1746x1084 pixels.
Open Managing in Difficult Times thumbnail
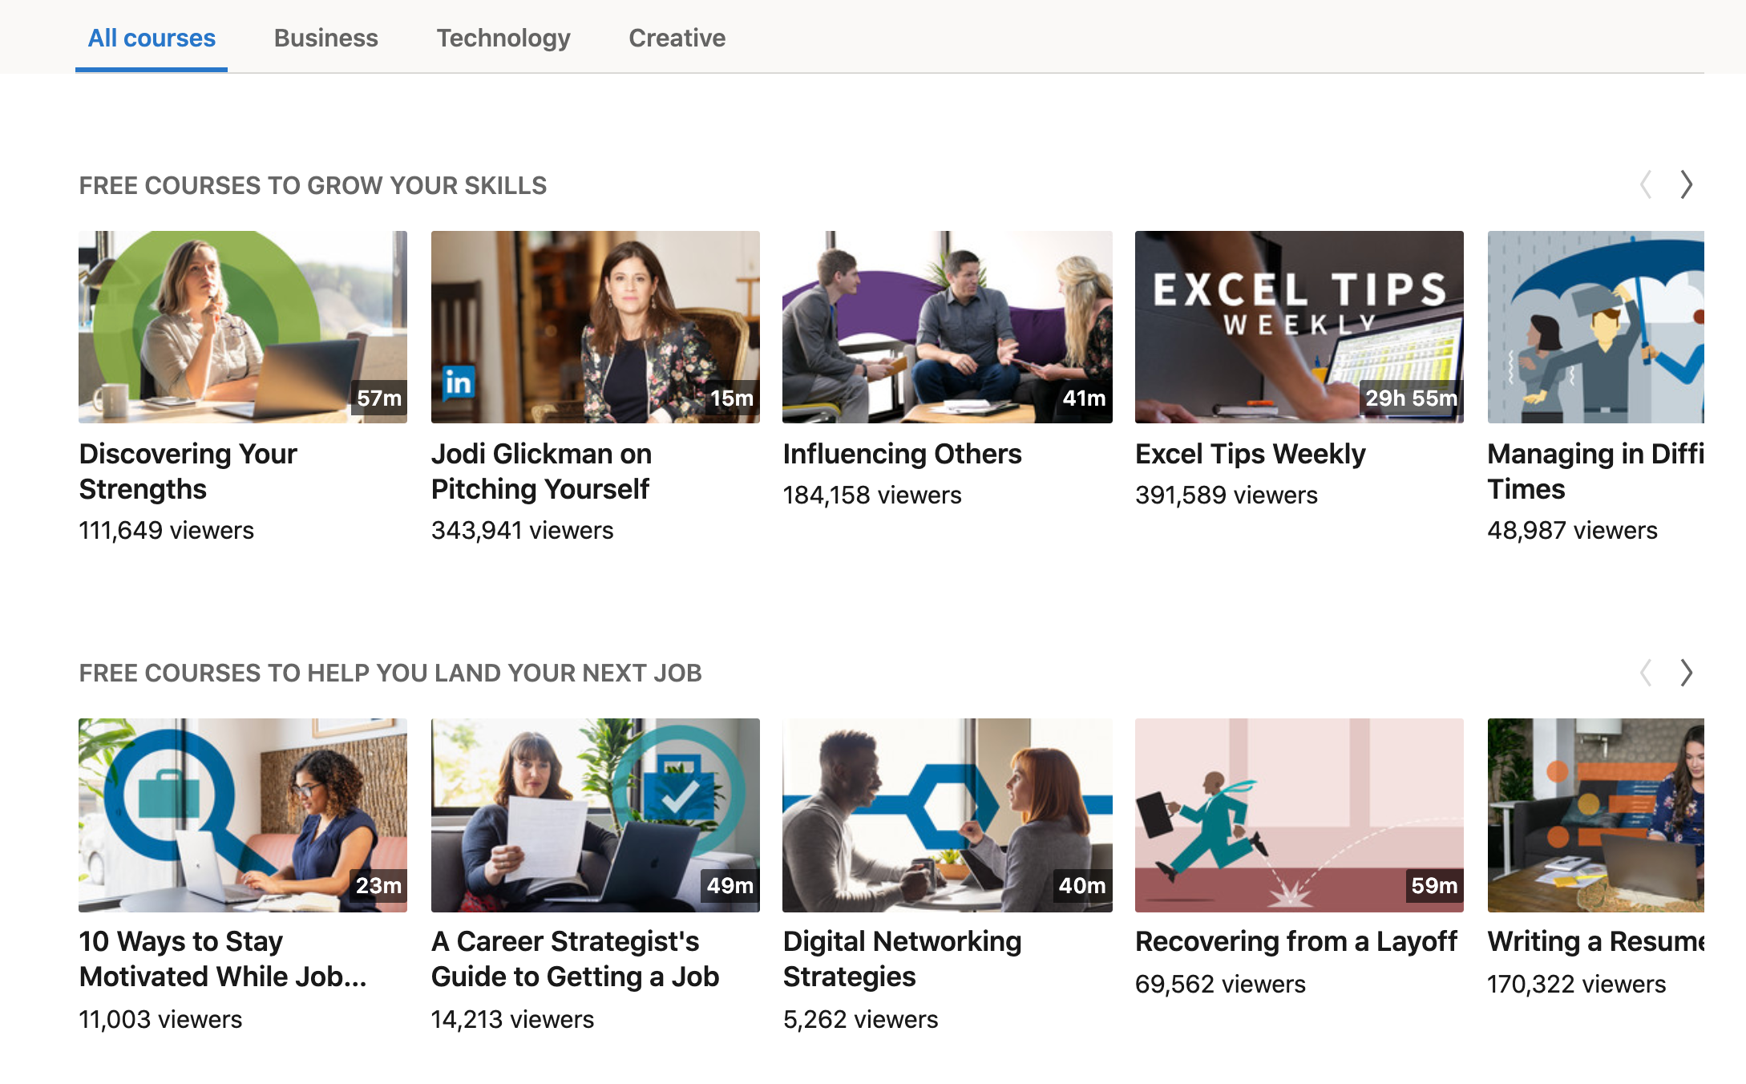click(1595, 326)
